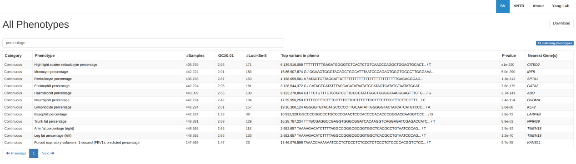
Task: Open Monocyte percentage phenotype
Action: (52, 72)
